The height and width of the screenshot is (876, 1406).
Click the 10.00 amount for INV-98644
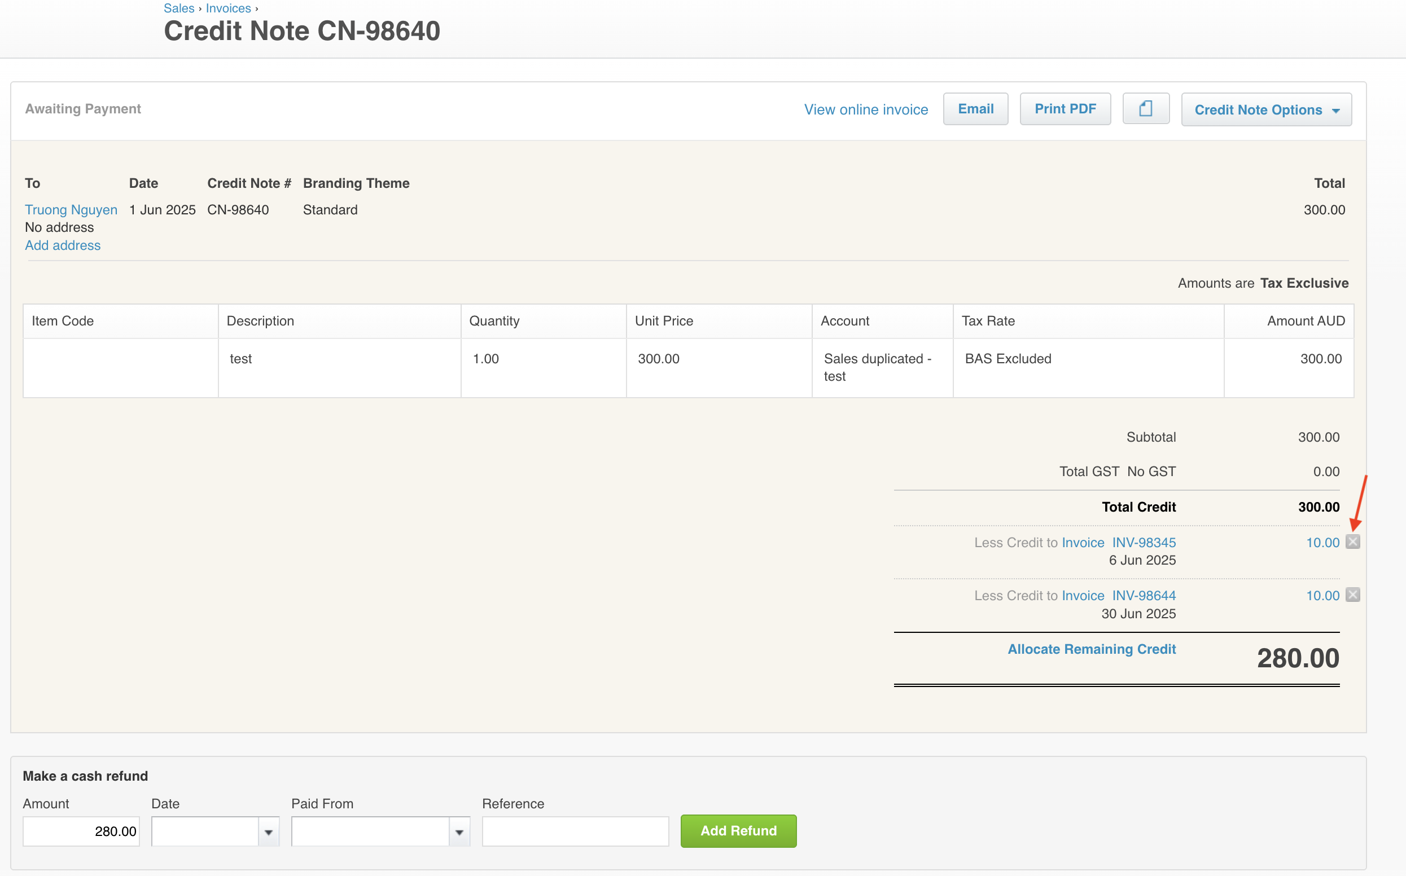click(1322, 596)
